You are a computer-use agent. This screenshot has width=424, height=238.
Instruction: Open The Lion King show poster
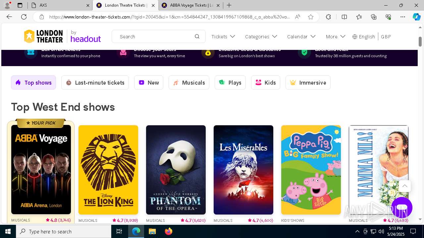(x=108, y=170)
